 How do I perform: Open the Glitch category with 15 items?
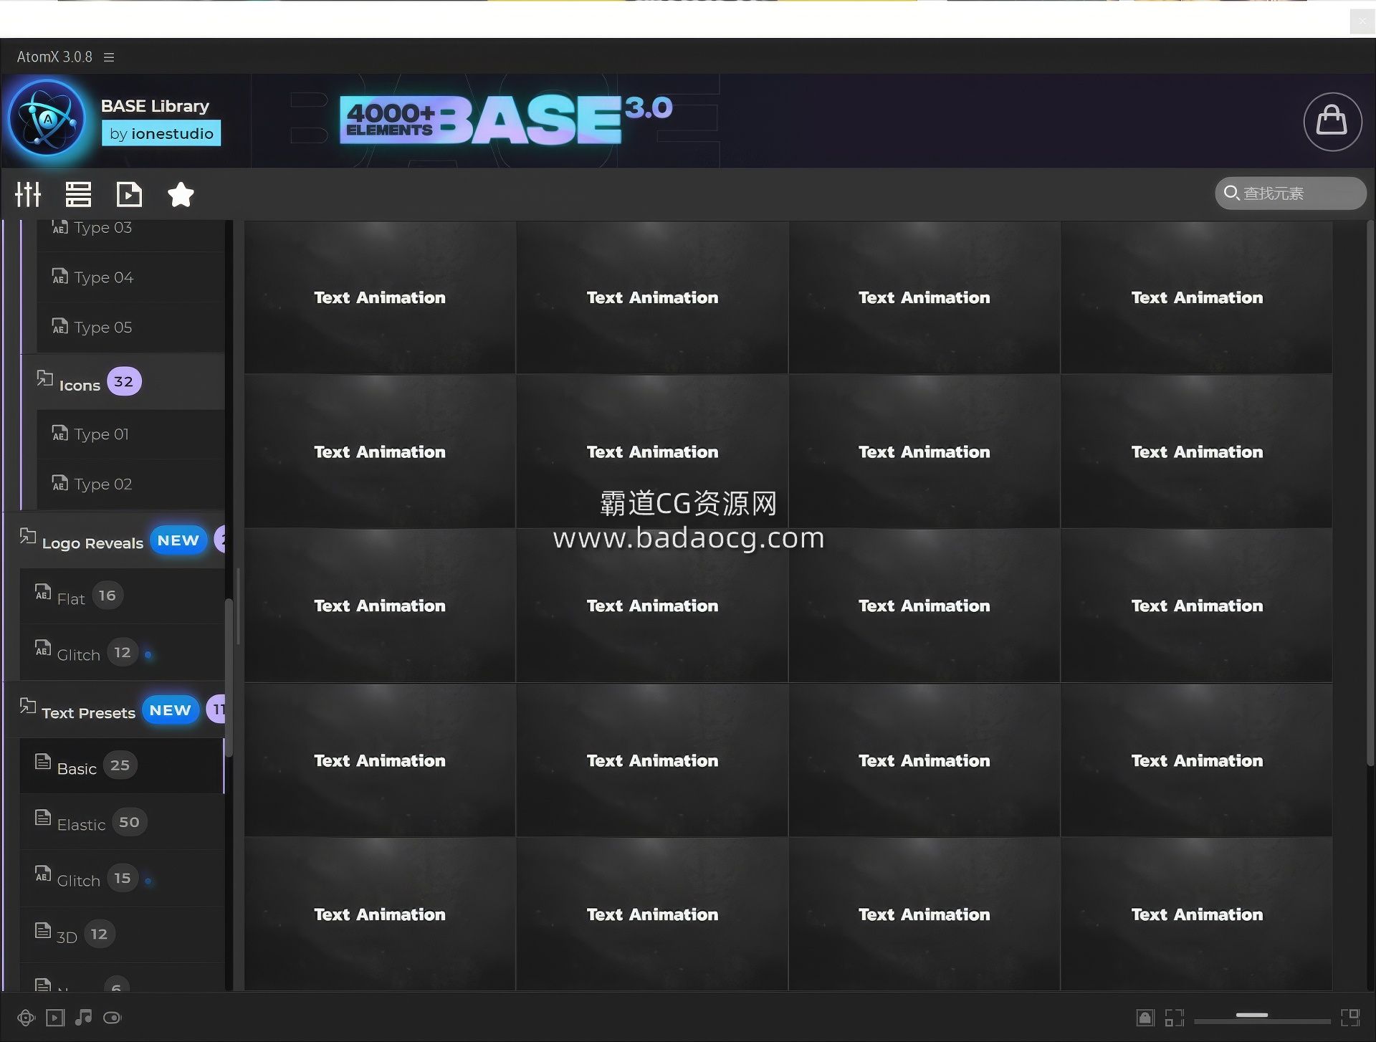coord(122,879)
